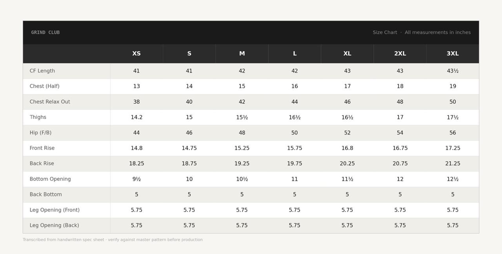Click the Size Chart measurements caption
The width and height of the screenshot is (502, 254).
(422, 32)
